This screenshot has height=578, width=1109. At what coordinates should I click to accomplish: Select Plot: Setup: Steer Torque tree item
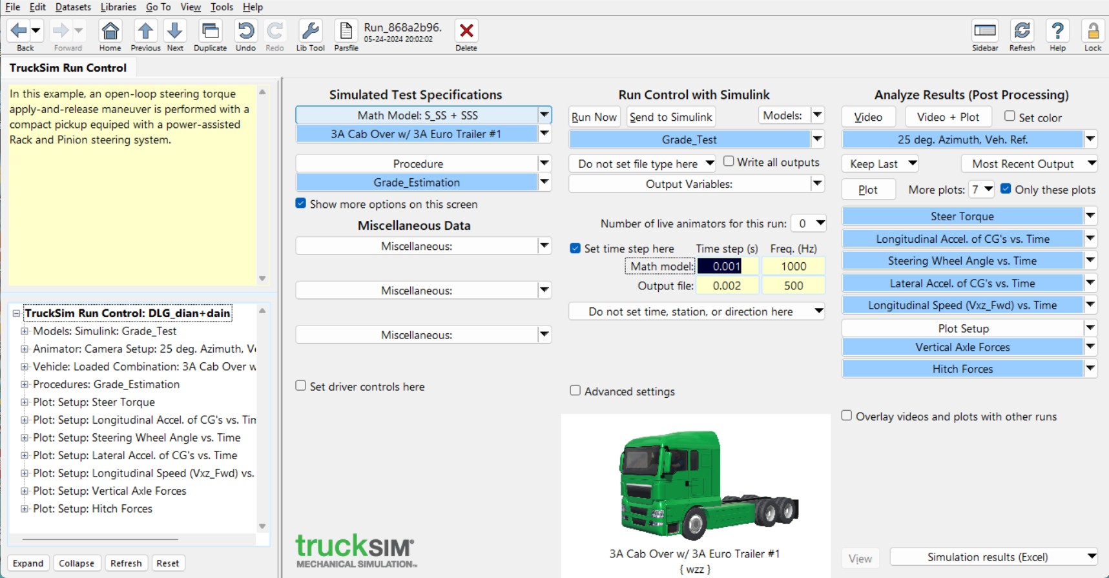tap(94, 402)
